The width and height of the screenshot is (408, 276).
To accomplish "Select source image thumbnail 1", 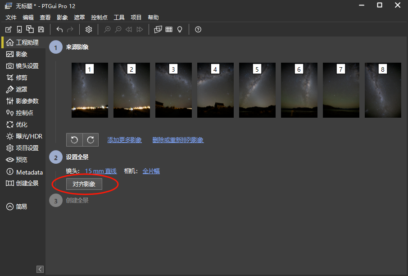I will [90, 90].
